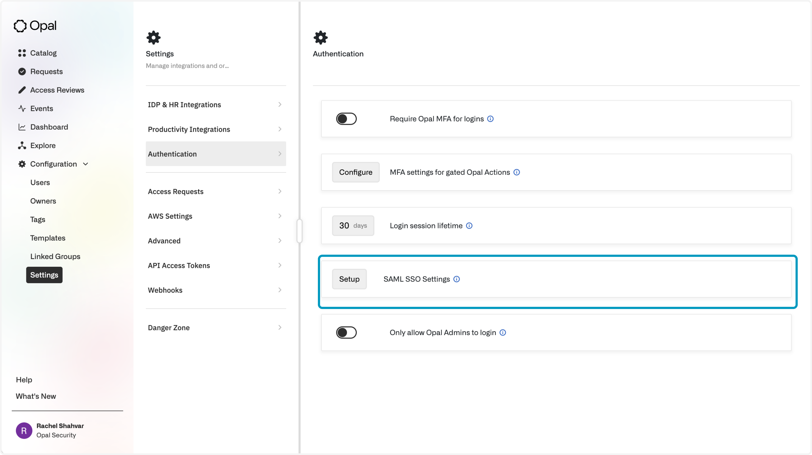812x455 pixels.
Task: Click chevron on Access Requests row
Action: [280, 191]
